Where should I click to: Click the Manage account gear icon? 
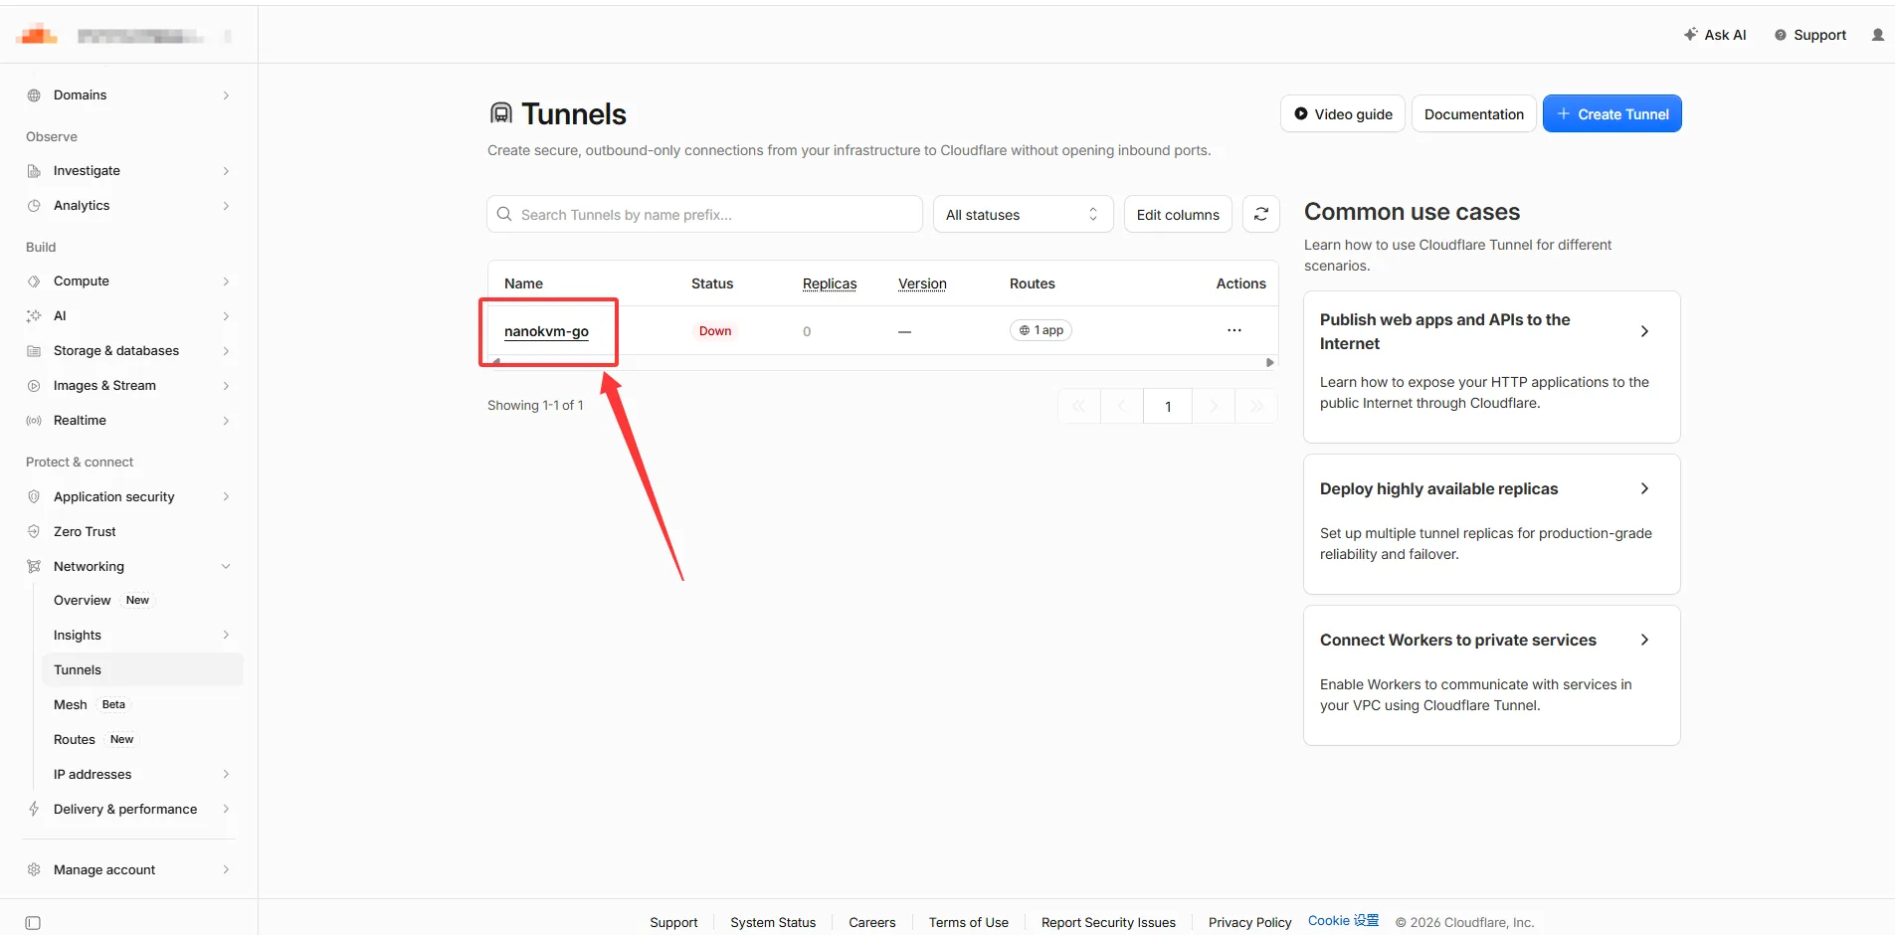[34, 869]
